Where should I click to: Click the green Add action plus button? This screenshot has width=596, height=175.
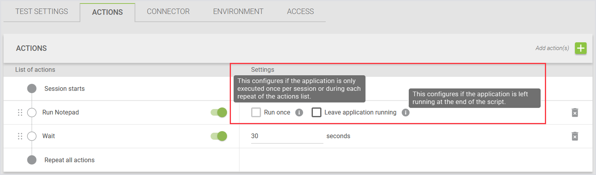point(581,49)
